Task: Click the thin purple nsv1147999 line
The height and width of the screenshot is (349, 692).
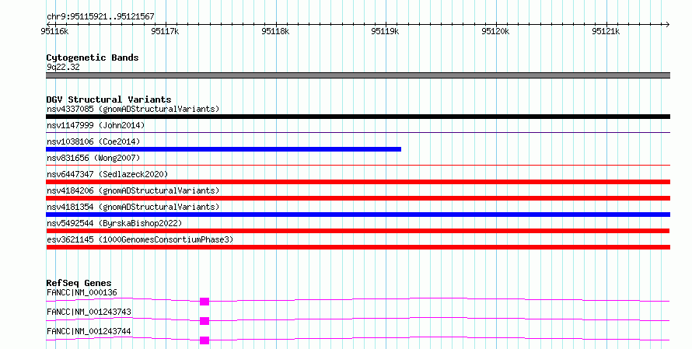Action: pyautogui.click(x=358, y=132)
